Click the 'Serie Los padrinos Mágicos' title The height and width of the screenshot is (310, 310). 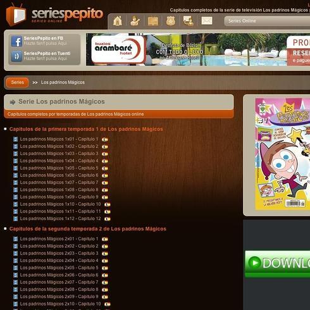point(61,101)
